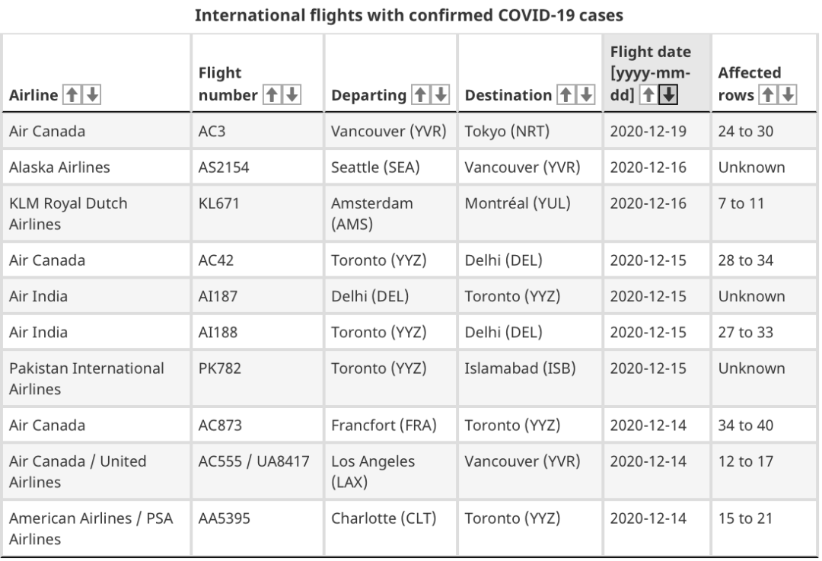Sort Destination column ascending arrow
This screenshot has height=561, width=822.
point(566,95)
